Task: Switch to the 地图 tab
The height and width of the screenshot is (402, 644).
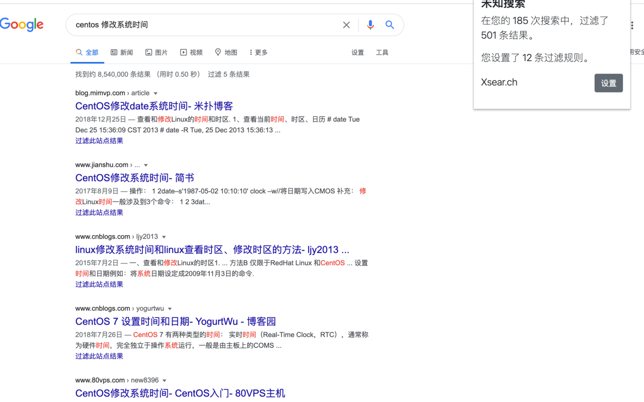Action: 226,52
